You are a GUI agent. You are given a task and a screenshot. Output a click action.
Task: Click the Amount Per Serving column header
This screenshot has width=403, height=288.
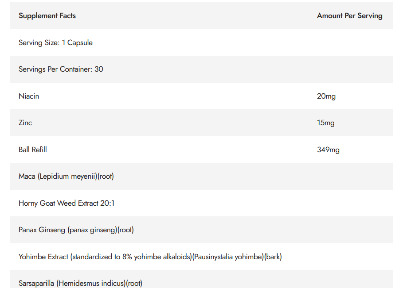pyautogui.click(x=349, y=15)
